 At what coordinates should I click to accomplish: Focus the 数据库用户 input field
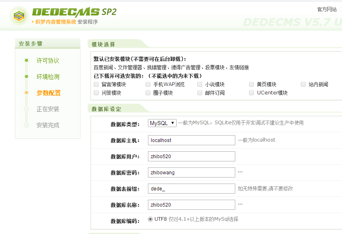pyautogui.click(x=191, y=156)
